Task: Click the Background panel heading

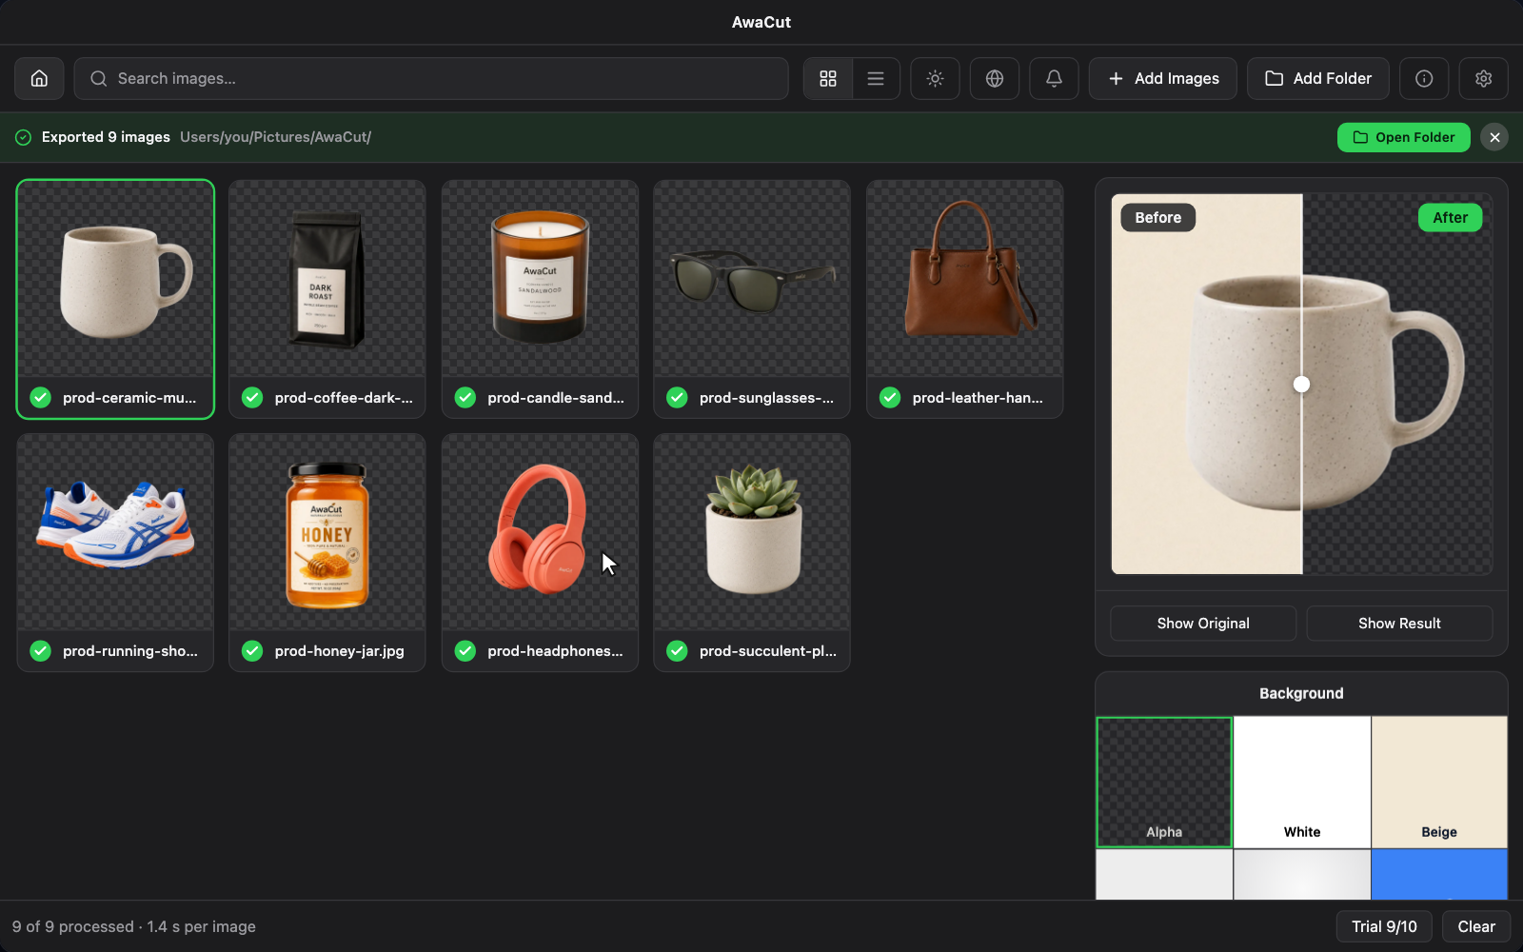Action: coord(1301,693)
